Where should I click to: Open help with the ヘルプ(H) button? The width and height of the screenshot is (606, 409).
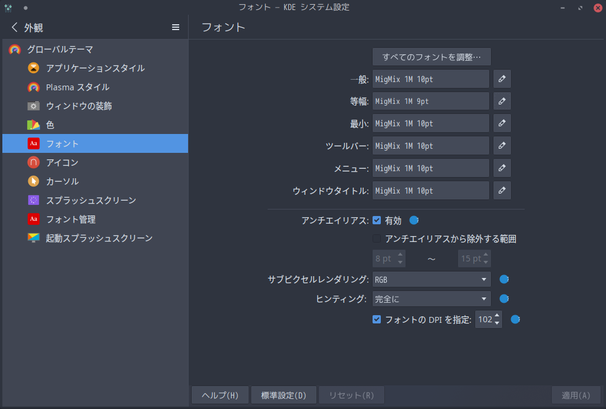[x=220, y=395]
